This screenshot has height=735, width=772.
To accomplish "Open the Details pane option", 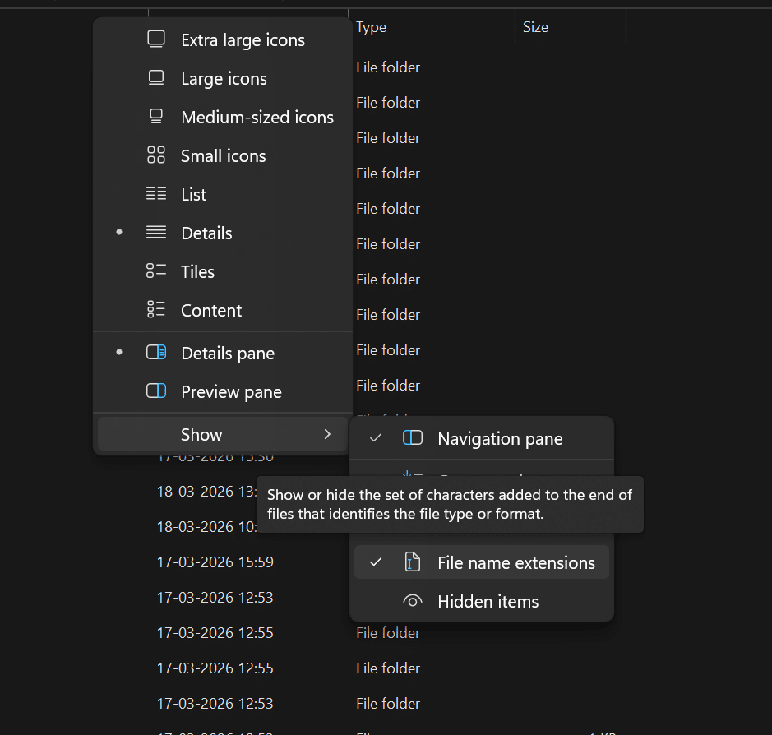I will pyautogui.click(x=228, y=353).
